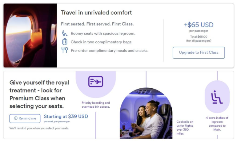Click the priority boarding ticket icon

tap(96, 82)
